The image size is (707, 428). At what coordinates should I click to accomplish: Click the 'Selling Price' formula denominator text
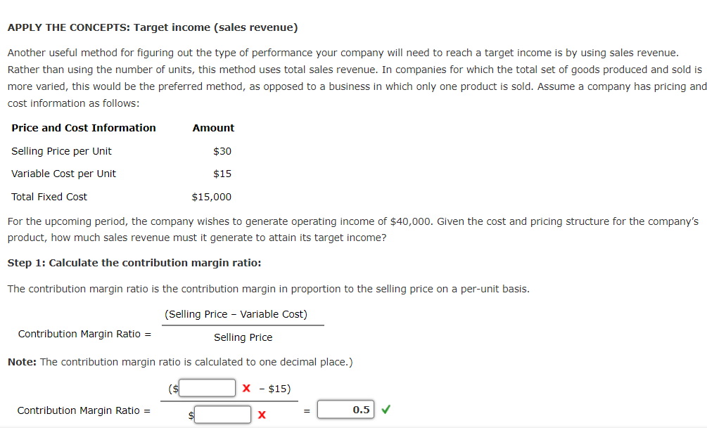[x=243, y=337]
